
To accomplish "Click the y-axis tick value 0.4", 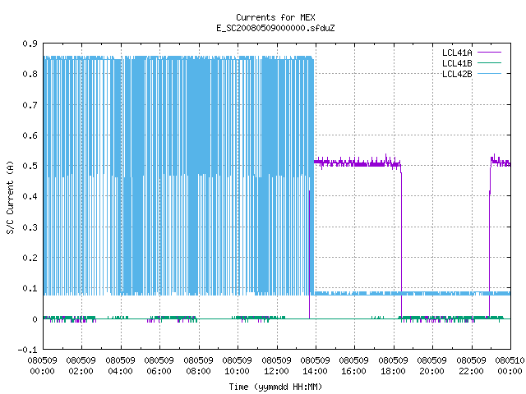I will pos(30,196).
